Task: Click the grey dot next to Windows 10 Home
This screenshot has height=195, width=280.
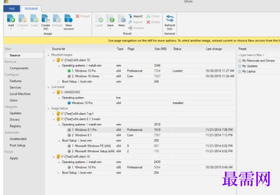Action: pyautogui.click(x=69, y=76)
